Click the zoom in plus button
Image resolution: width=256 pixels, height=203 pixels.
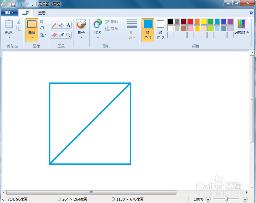245,199
